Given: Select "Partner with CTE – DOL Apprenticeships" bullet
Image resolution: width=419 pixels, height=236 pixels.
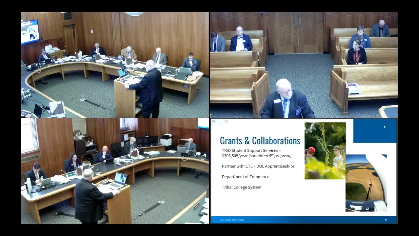Looking at the screenshot, I should [258, 166].
